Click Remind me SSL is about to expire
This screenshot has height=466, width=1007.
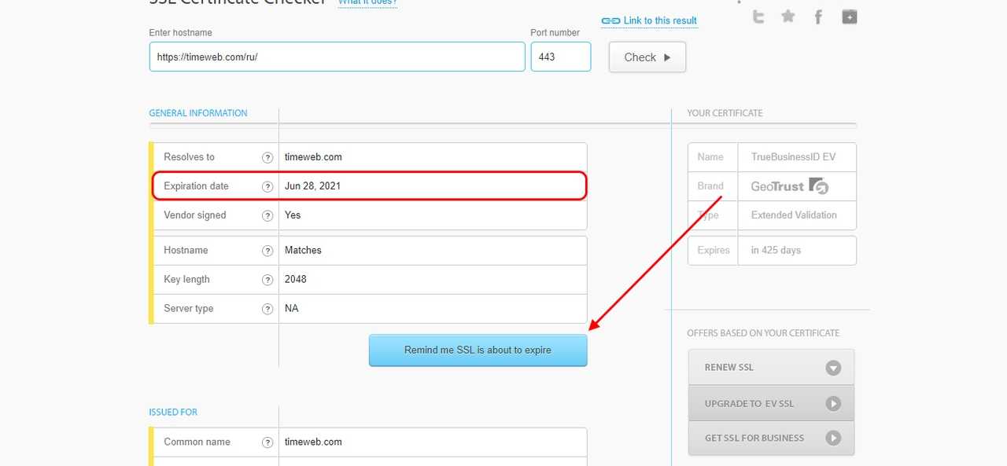pos(478,350)
